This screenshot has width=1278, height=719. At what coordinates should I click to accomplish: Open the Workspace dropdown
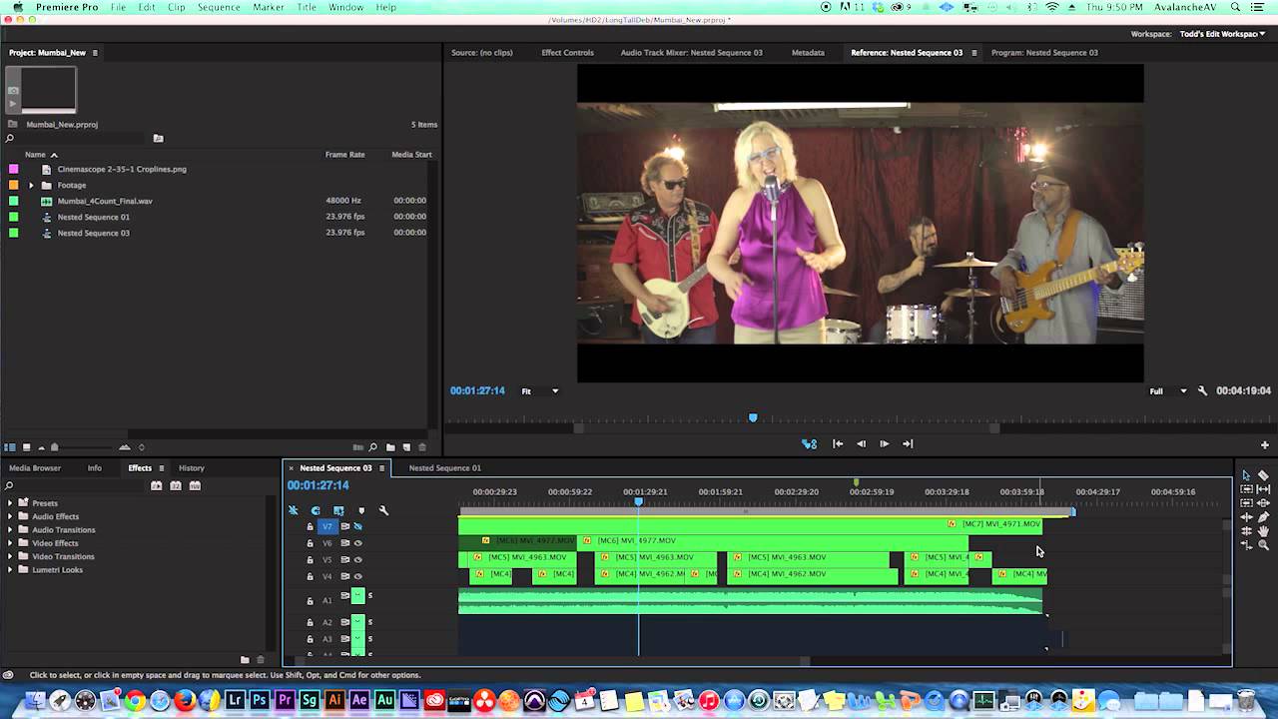[x=1223, y=34]
